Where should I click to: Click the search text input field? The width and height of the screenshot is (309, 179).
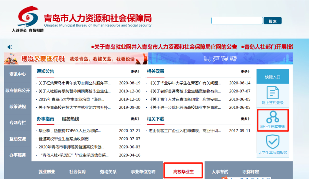(x=237, y=21)
